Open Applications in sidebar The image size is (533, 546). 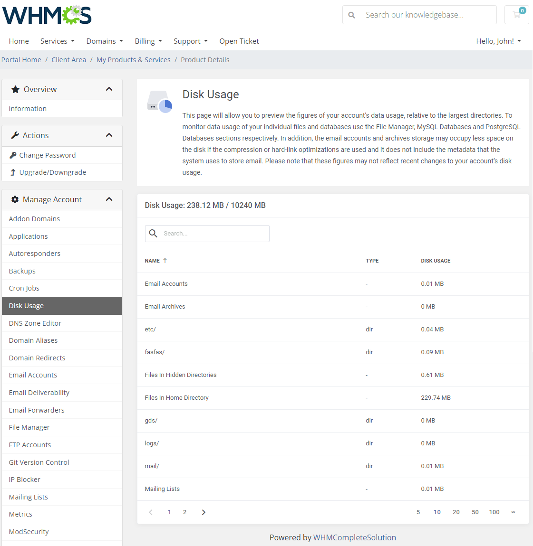click(62, 236)
